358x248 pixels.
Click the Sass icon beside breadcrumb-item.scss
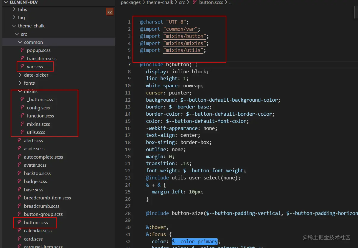(x=19, y=198)
